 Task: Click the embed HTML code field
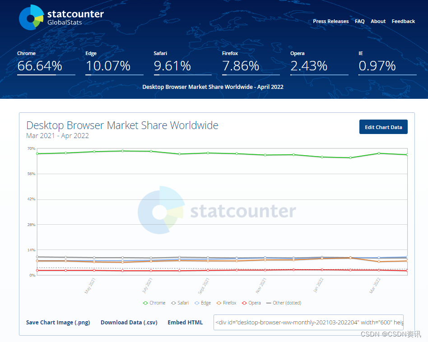point(308,322)
